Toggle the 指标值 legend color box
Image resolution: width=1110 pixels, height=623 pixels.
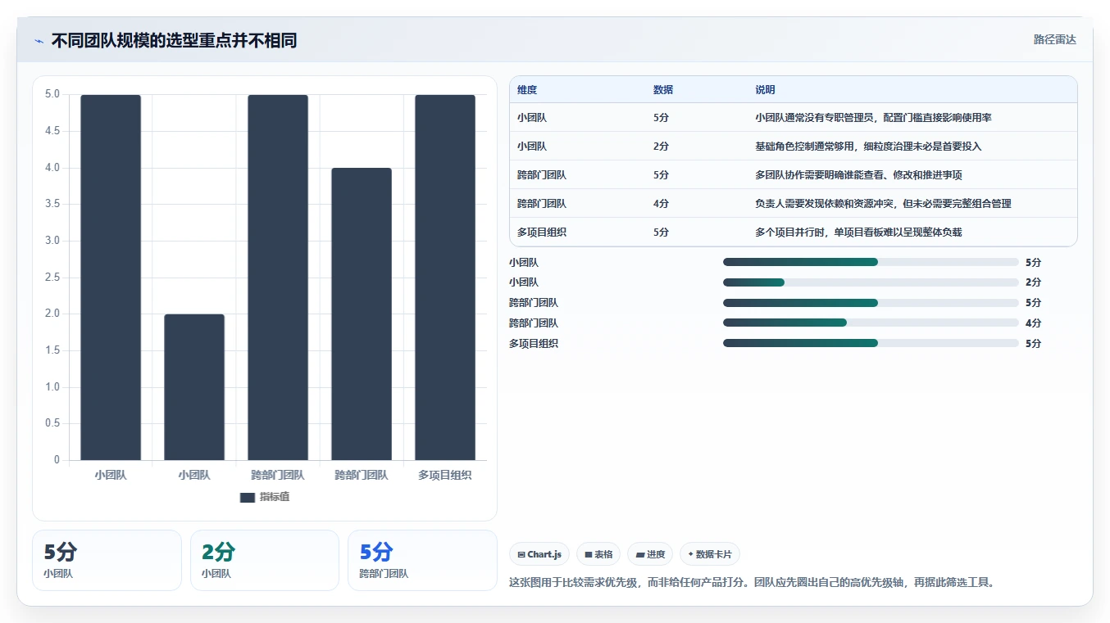pyautogui.click(x=248, y=497)
